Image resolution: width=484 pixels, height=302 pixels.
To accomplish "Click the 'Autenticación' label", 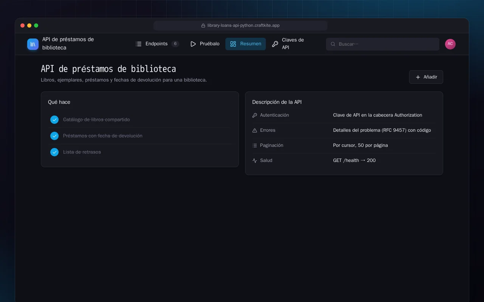I will point(275,115).
